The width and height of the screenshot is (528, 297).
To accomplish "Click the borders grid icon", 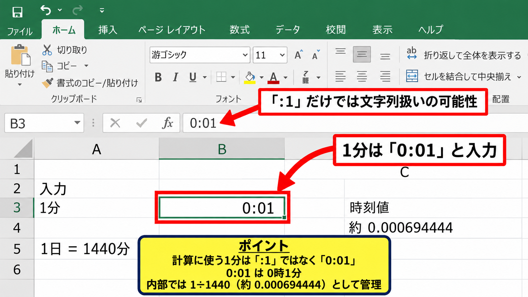I will 221,77.
